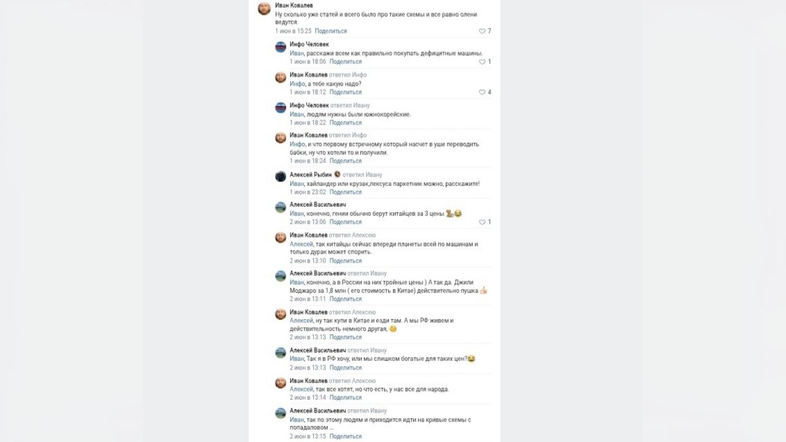The height and width of the screenshot is (442, 786).
Task: Open the Алексей Рыбин author name link
Action: 311,175
